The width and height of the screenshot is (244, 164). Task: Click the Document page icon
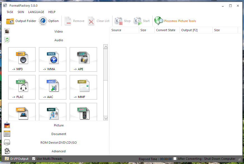click(7, 134)
